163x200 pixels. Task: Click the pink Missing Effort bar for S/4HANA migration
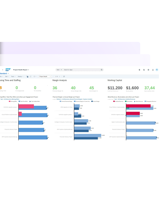point(26,106)
